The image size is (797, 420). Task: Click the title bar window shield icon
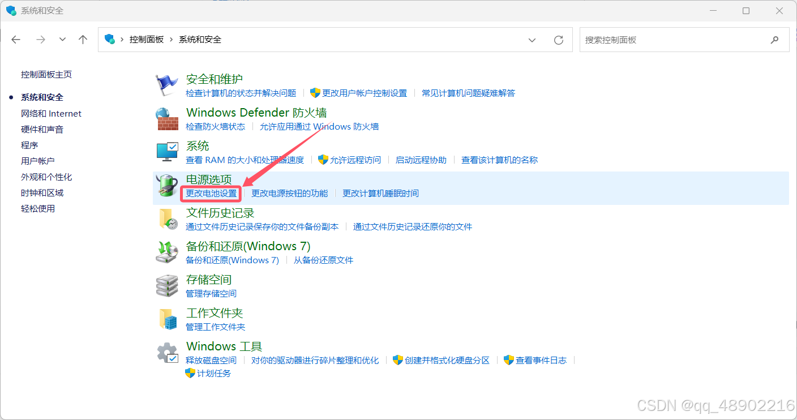click(x=11, y=11)
